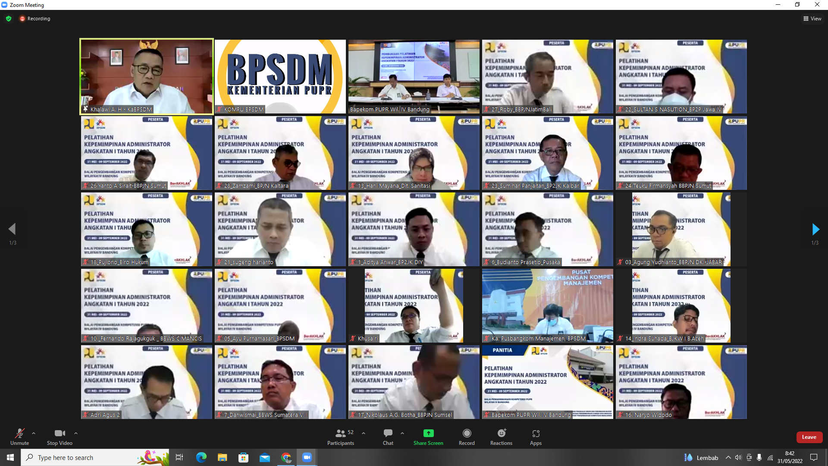Open the network Wi-Fi tray icon
The width and height of the screenshot is (828, 466).
pyautogui.click(x=770, y=457)
